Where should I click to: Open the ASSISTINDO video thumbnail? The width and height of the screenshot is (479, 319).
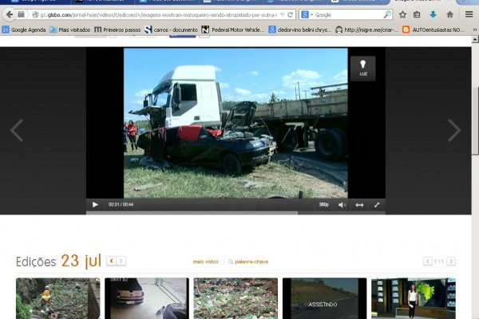[324, 299]
